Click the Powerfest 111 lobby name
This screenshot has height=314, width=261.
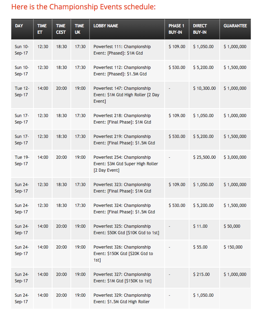click(x=122, y=50)
